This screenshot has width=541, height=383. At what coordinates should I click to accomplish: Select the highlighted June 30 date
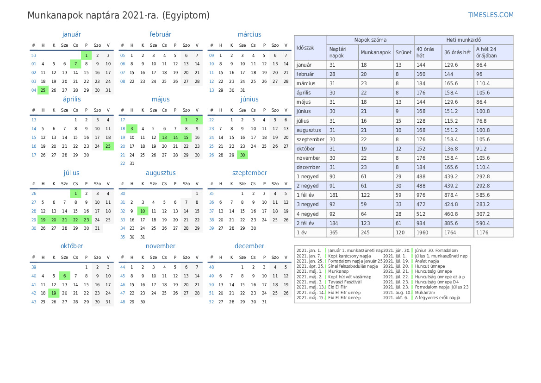[x=242, y=155]
